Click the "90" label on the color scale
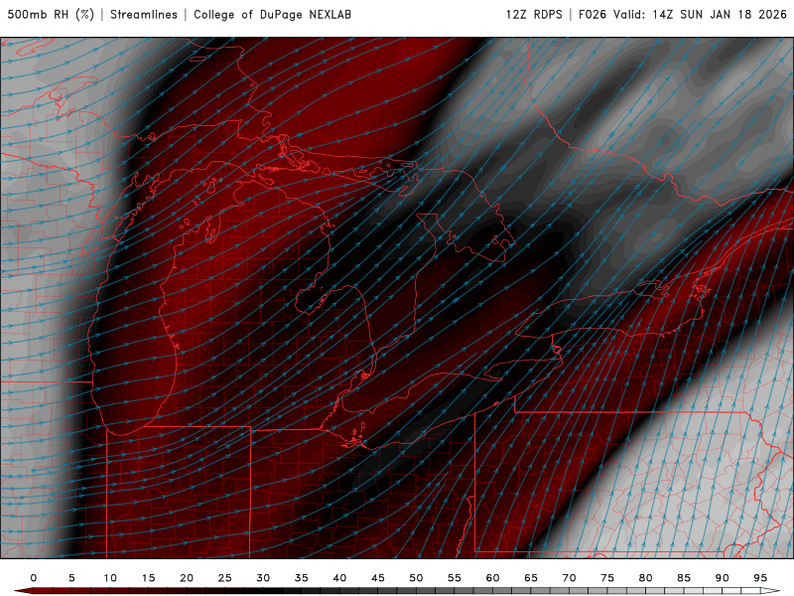 pyautogui.click(x=723, y=578)
